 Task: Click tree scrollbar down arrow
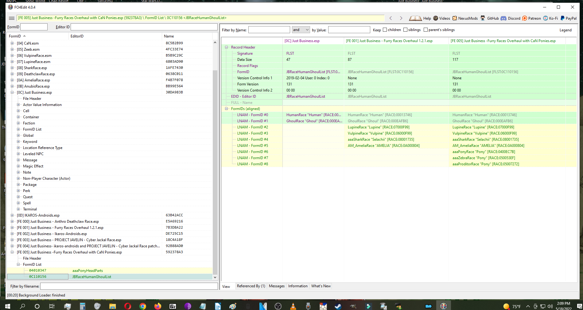(x=215, y=277)
